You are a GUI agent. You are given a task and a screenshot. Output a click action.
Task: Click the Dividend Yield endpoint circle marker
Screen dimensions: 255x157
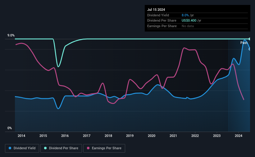tap(250, 49)
